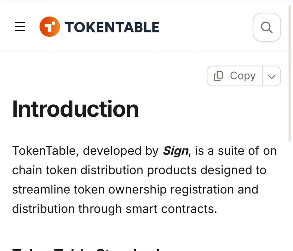Follow the bold italic Sign link
Image resolution: width=293 pixels, height=251 pixels.
176,151
